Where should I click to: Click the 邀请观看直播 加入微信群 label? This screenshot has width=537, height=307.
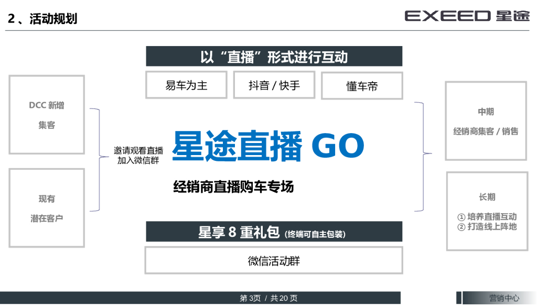coord(138,156)
